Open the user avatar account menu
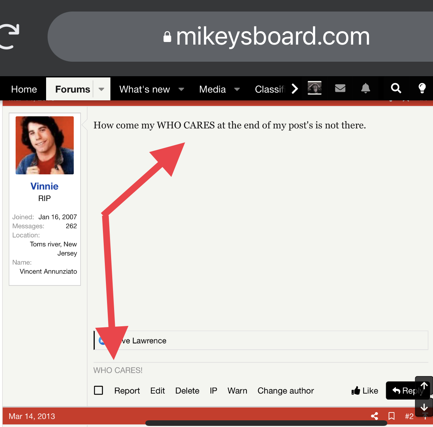Screen dimensions: 433x427 pos(314,88)
